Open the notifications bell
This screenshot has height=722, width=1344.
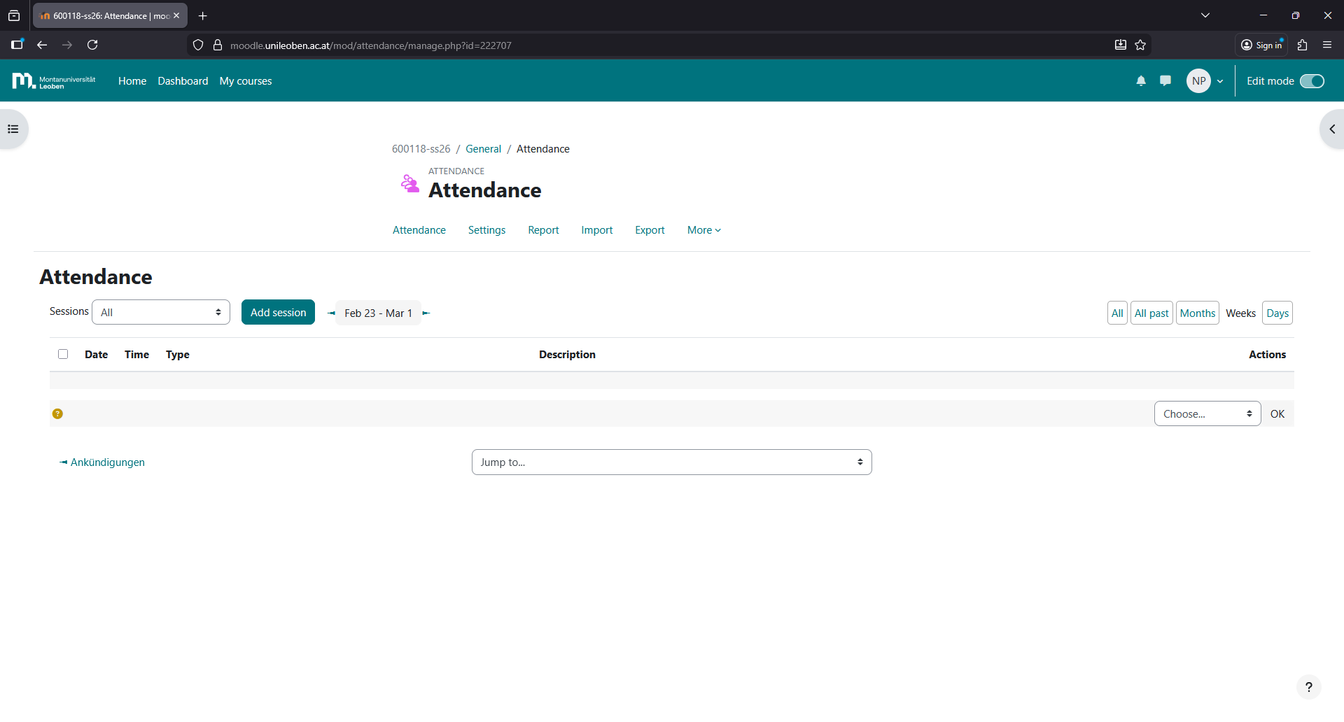pyautogui.click(x=1141, y=81)
